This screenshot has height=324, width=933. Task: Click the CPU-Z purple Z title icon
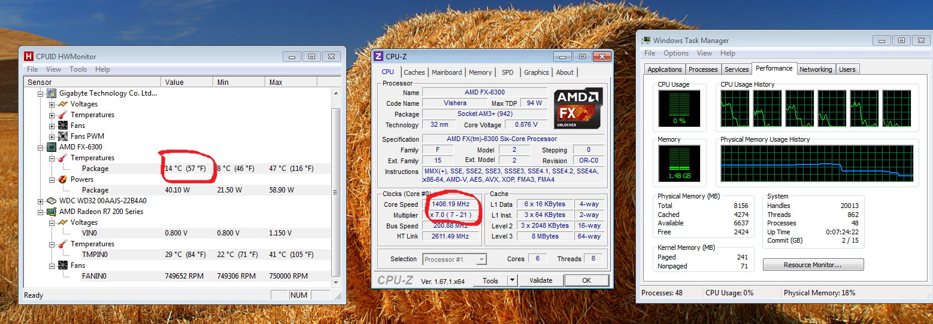(378, 56)
